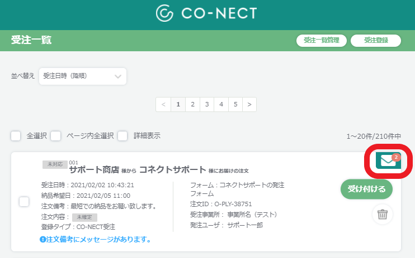This screenshot has height=258, width=415.
Task: Click the コネクトサポート delivery name
Action: pos(173,169)
